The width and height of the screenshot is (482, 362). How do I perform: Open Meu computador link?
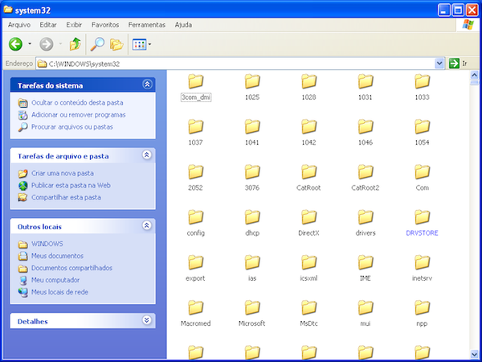pos(55,280)
